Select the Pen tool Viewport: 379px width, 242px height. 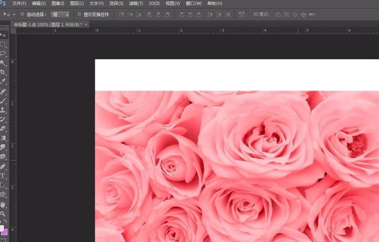(3, 166)
